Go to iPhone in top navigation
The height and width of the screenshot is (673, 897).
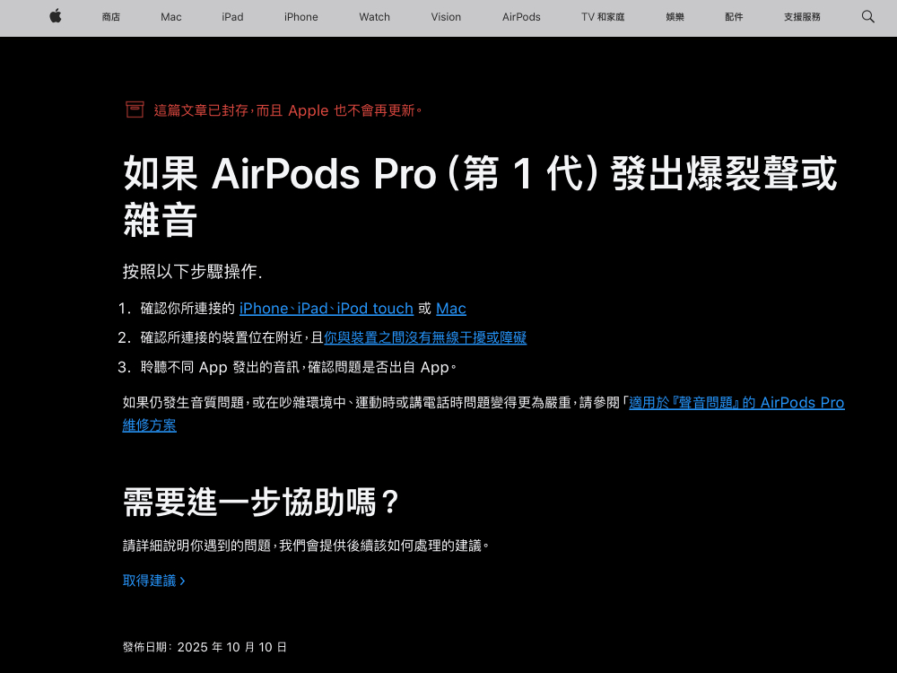click(300, 17)
